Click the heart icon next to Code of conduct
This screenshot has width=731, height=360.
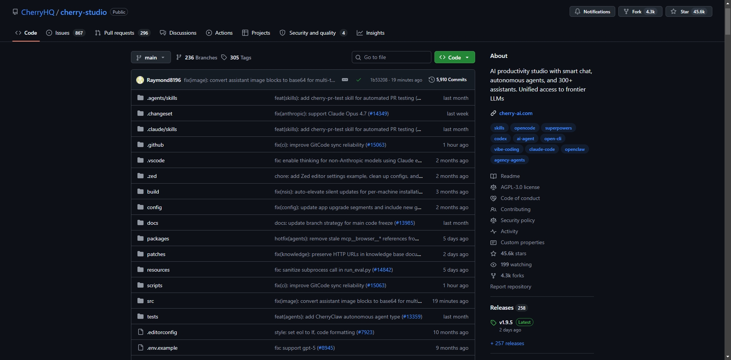(x=493, y=198)
